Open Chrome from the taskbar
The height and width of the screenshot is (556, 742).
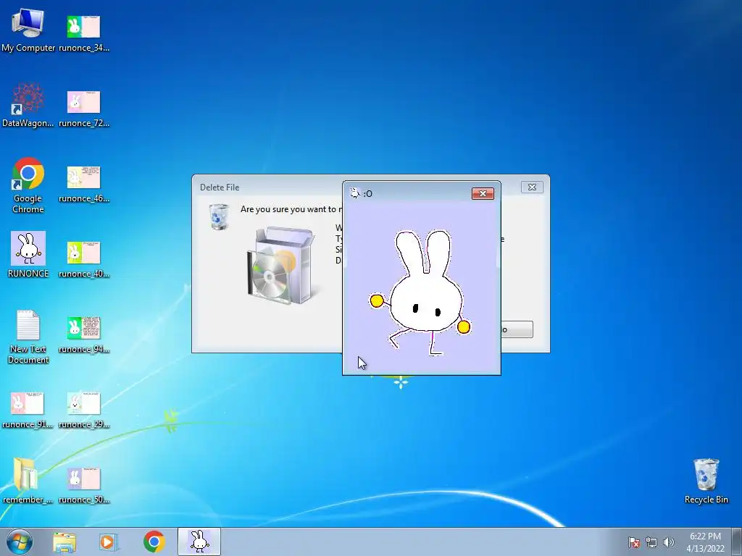(154, 542)
